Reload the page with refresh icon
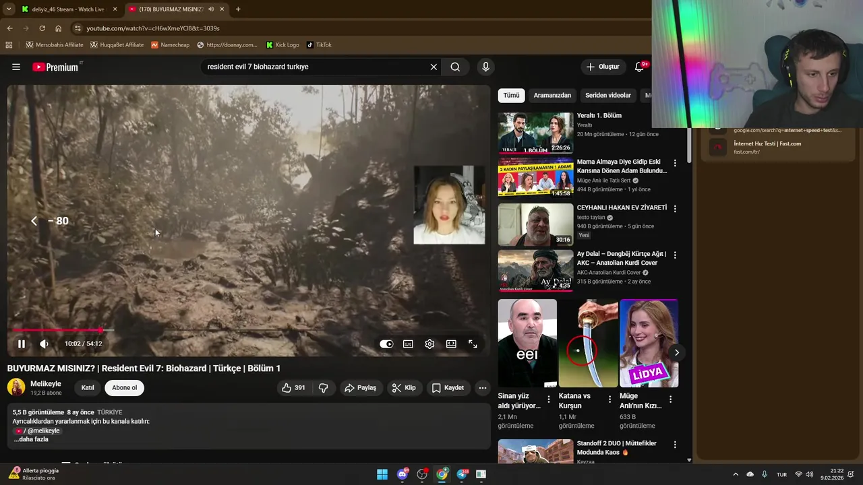 click(x=42, y=28)
